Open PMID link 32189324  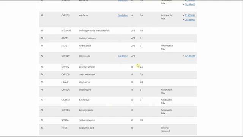click(190, 56)
